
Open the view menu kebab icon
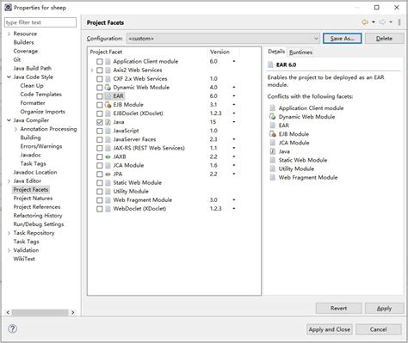tap(399, 22)
